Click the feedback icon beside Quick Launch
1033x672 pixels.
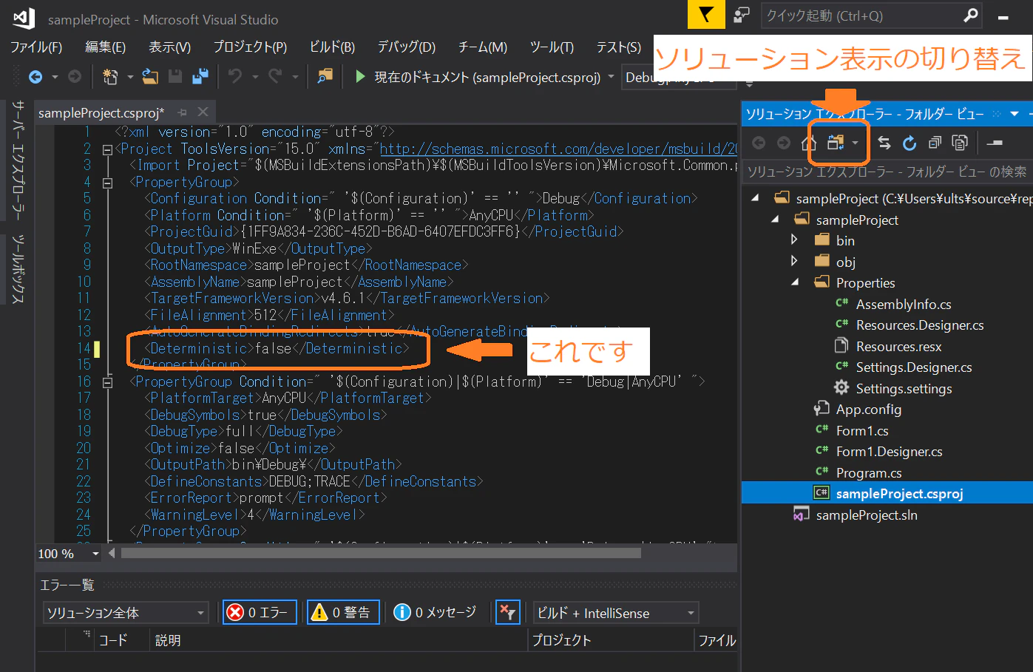[742, 15]
